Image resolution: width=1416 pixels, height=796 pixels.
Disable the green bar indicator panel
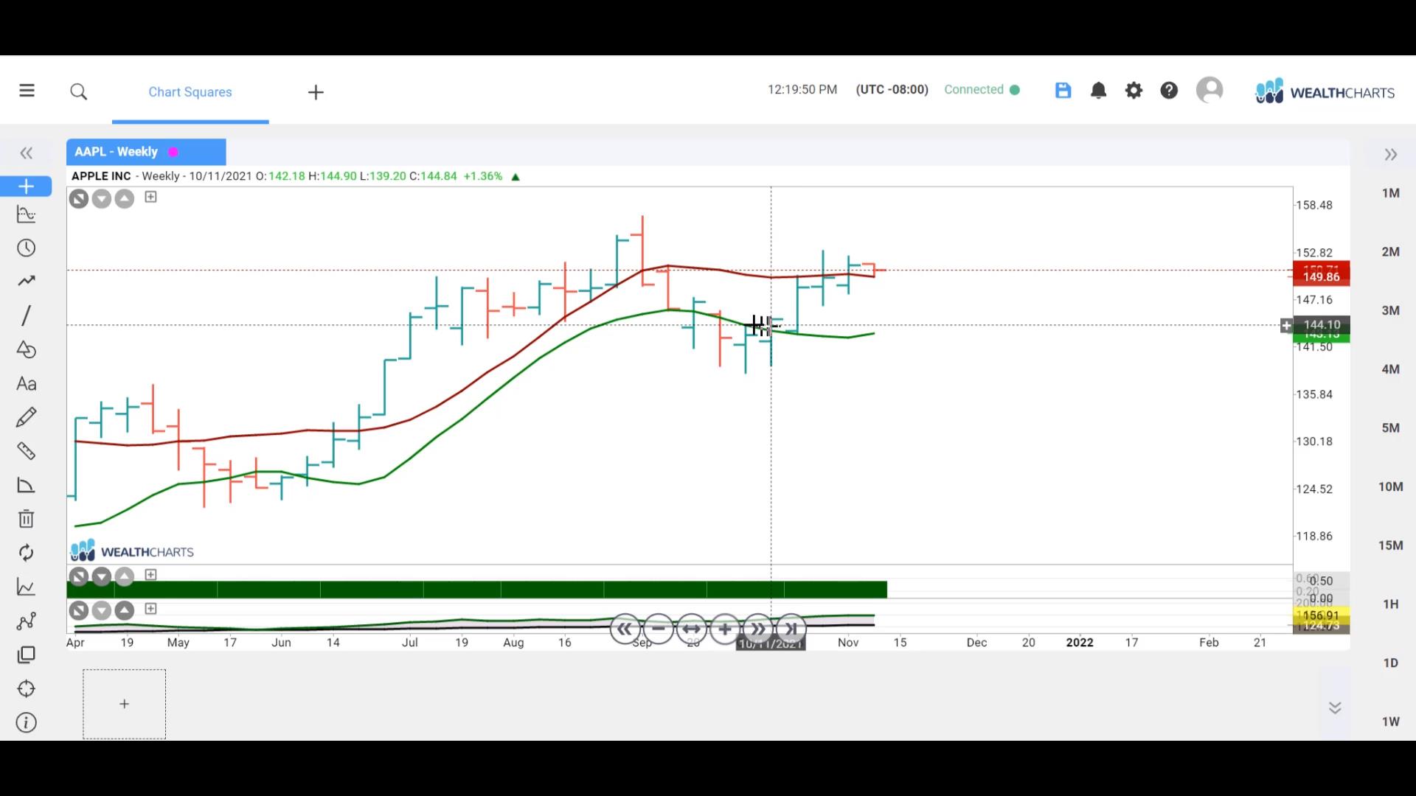(79, 576)
